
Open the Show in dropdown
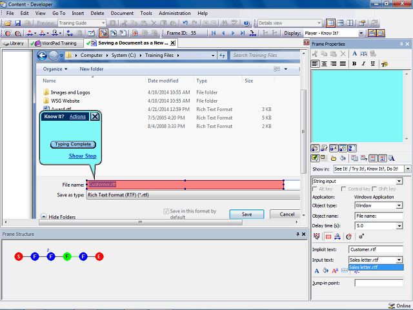pyautogui.click(x=408, y=169)
